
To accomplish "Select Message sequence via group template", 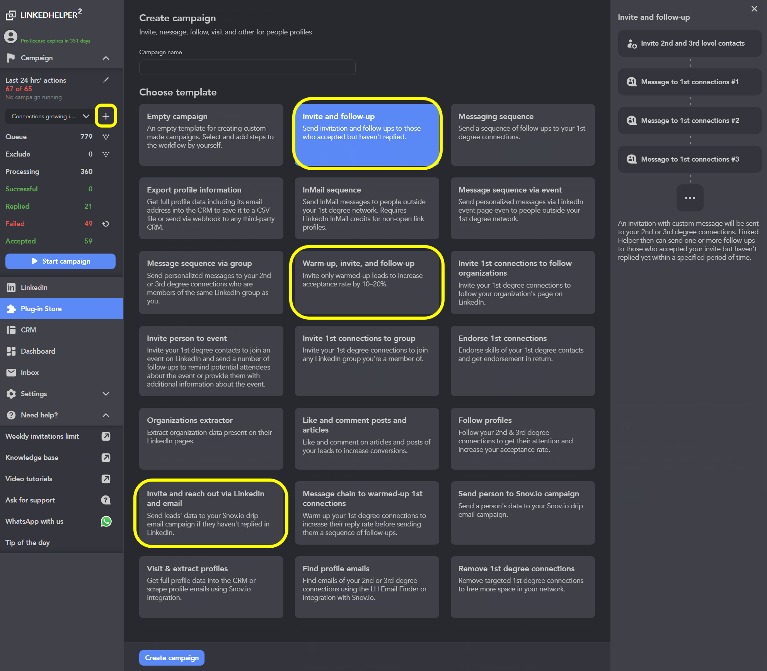I will 211,283.
